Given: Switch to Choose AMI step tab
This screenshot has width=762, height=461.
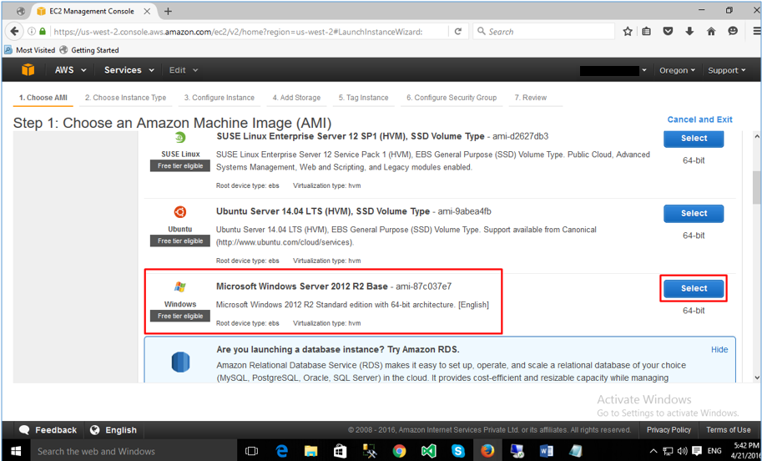Looking at the screenshot, I should tap(43, 98).
